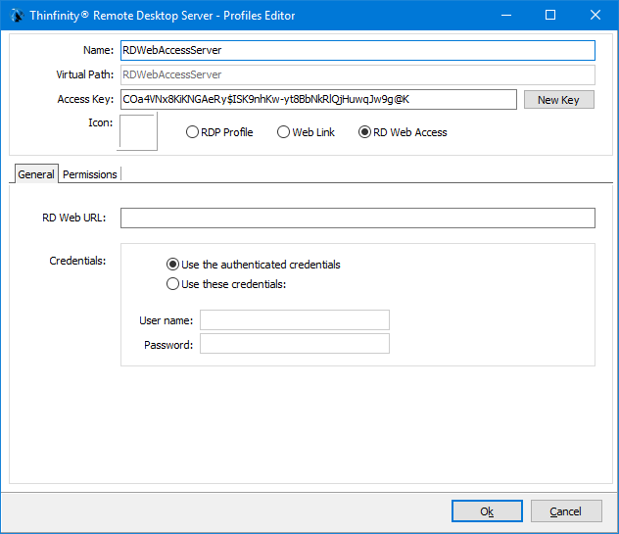
Task: Focus the User name field
Action: point(295,320)
